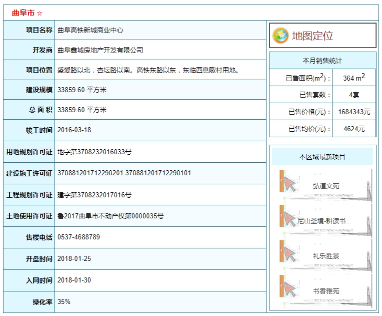Select permit number 建字第3708232017016号

[x=94, y=195]
